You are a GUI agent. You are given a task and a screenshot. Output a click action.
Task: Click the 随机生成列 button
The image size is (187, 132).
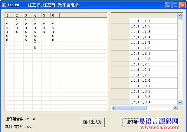click(92, 122)
